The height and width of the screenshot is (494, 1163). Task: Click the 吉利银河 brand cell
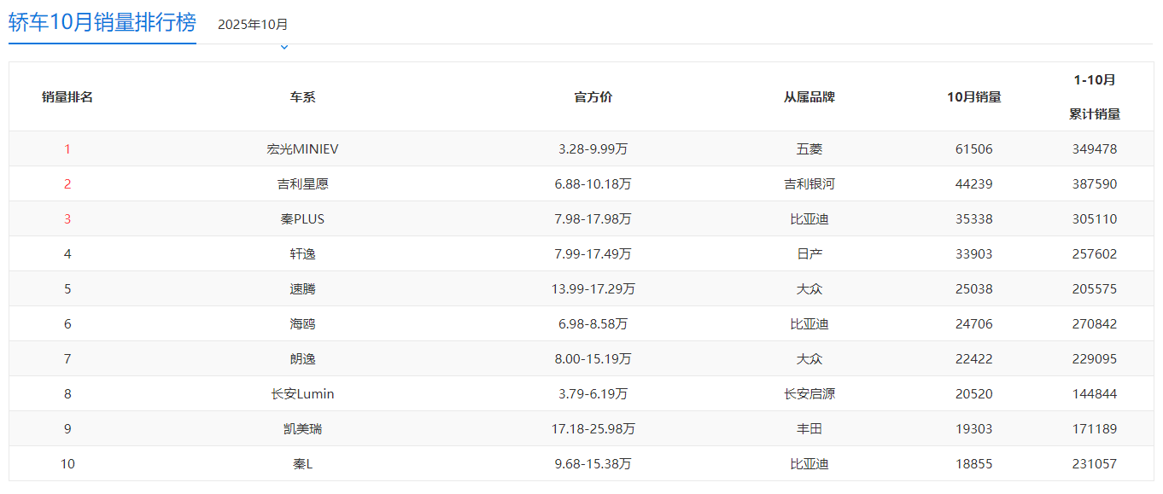(809, 184)
